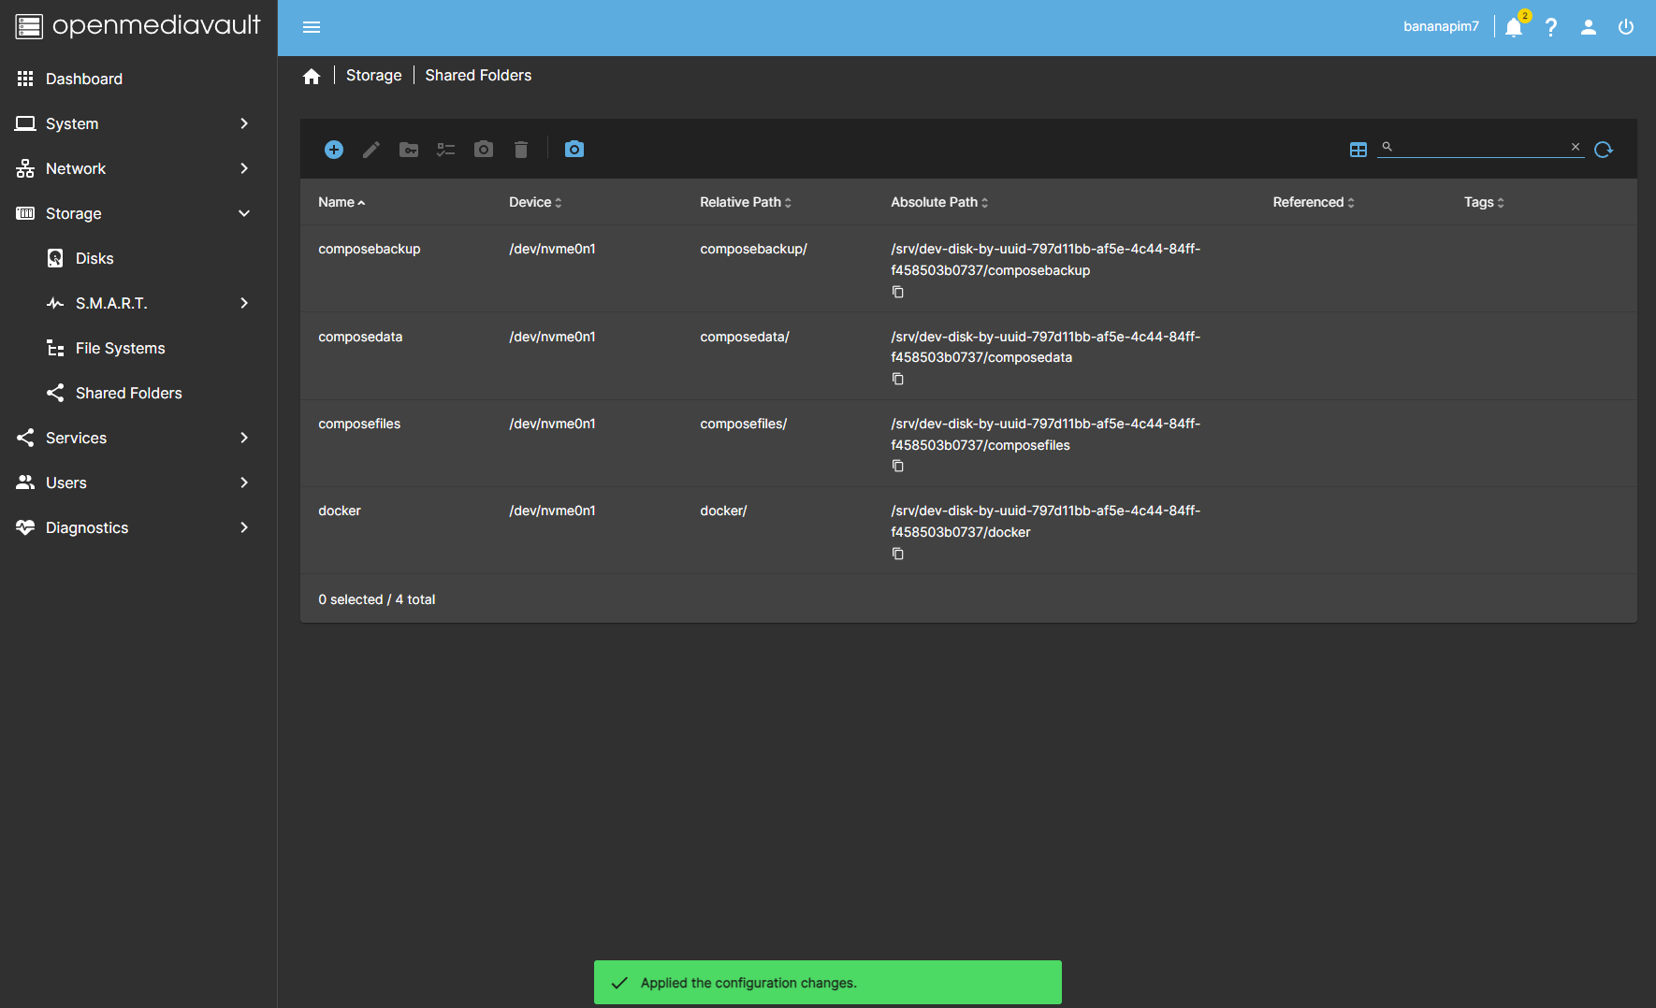Expand the Network menu
1656x1008 pixels.
click(138, 168)
